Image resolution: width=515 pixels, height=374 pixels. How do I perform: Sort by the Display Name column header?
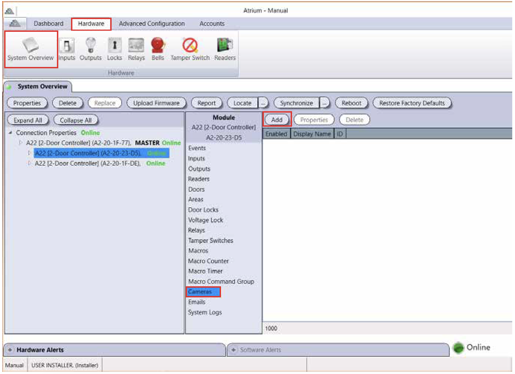(x=312, y=134)
